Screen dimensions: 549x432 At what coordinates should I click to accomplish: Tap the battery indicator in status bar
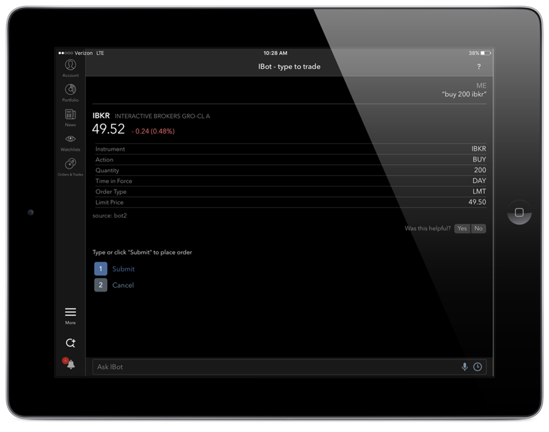[x=486, y=53]
